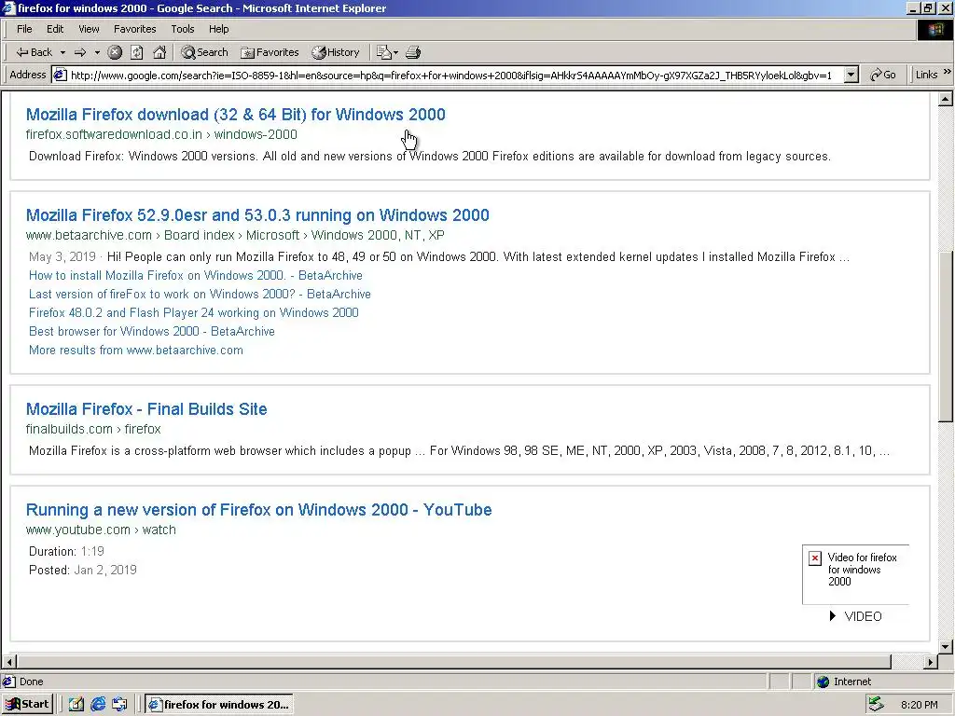Launch Outlook Express quick launch icon
The image size is (955, 716).
click(x=120, y=705)
